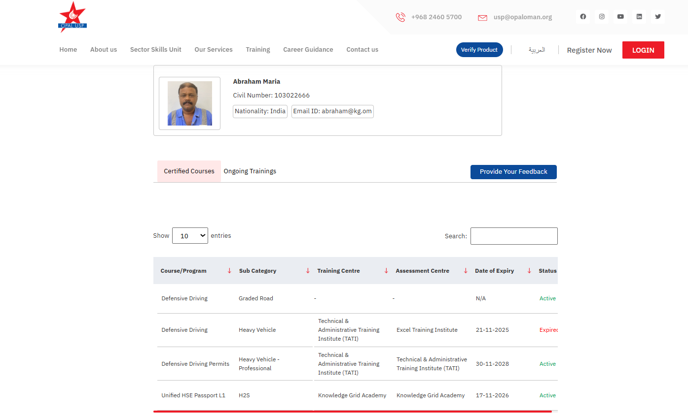Screen dimensions: 688x416
Task: Open the Show entries dropdown
Action: point(190,236)
